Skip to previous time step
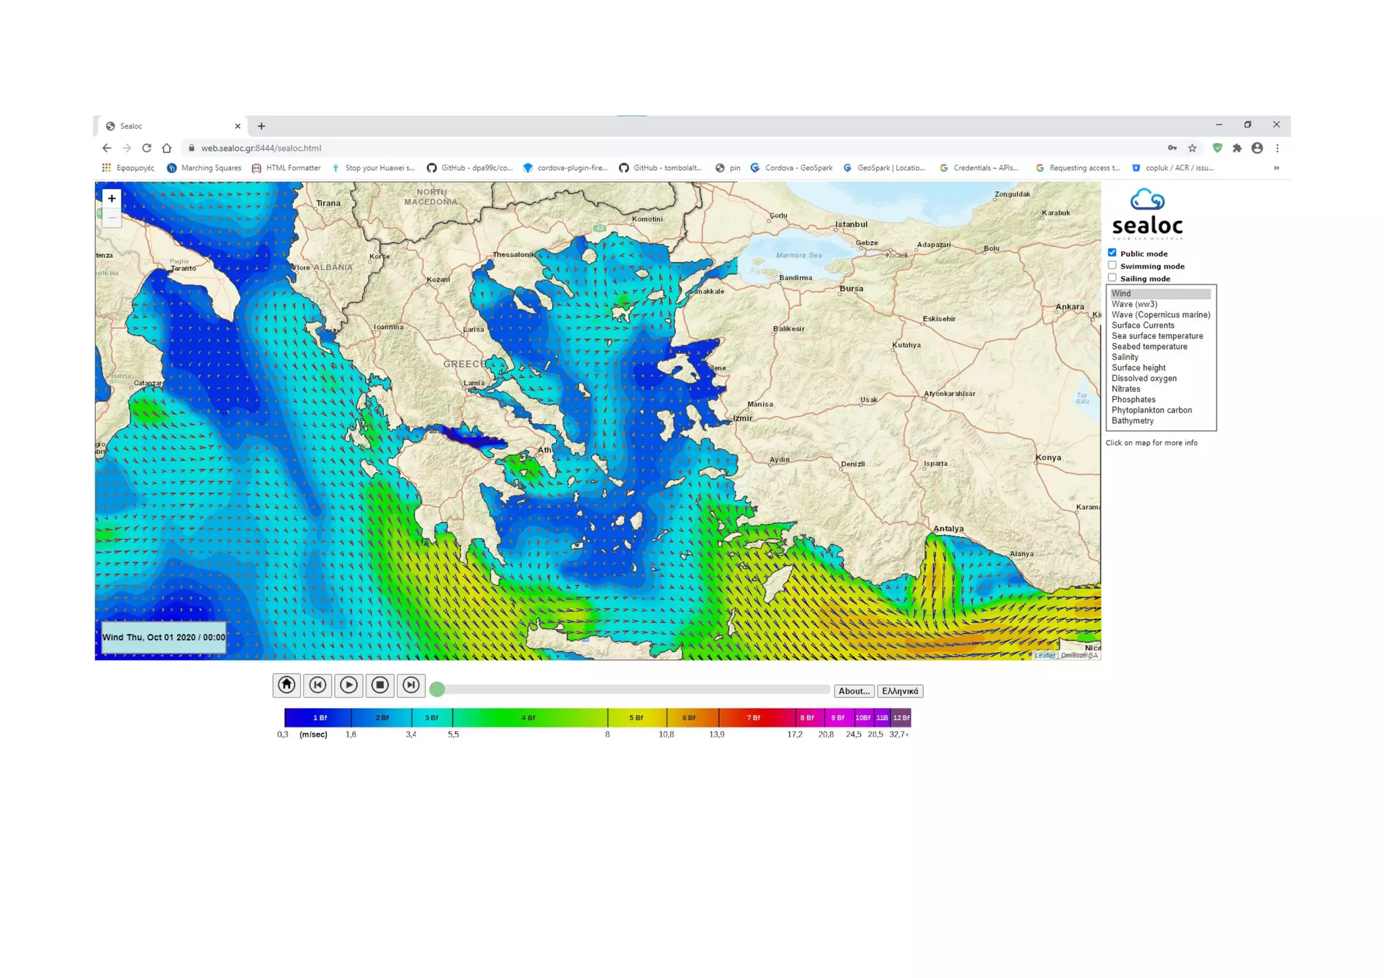 318,685
